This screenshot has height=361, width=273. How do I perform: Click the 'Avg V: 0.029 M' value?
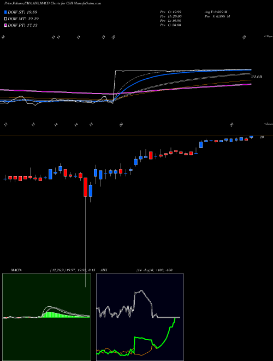pos(216,12)
